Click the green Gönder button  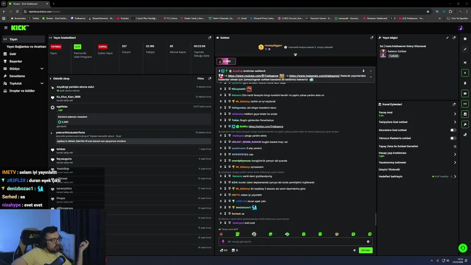pos(365,250)
